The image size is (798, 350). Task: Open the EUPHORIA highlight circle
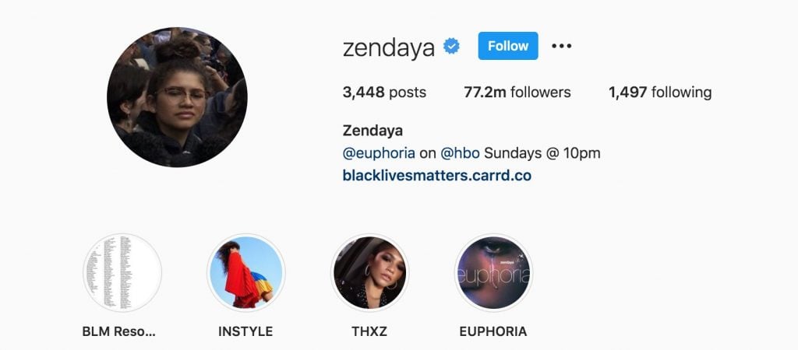tap(493, 272)
